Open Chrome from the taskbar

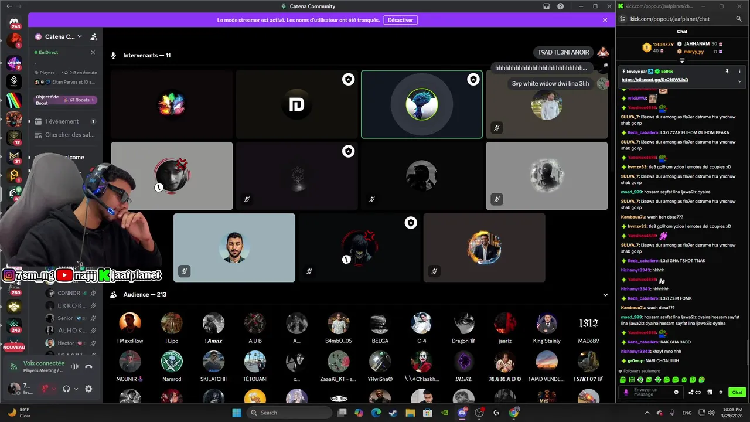pyautogui.click(x=514, y=413)
